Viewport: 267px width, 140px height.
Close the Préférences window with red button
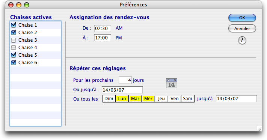(11, 5)
